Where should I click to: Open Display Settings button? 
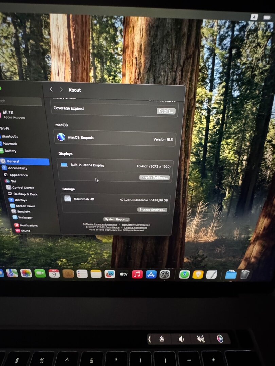click(x=154, y=177)
